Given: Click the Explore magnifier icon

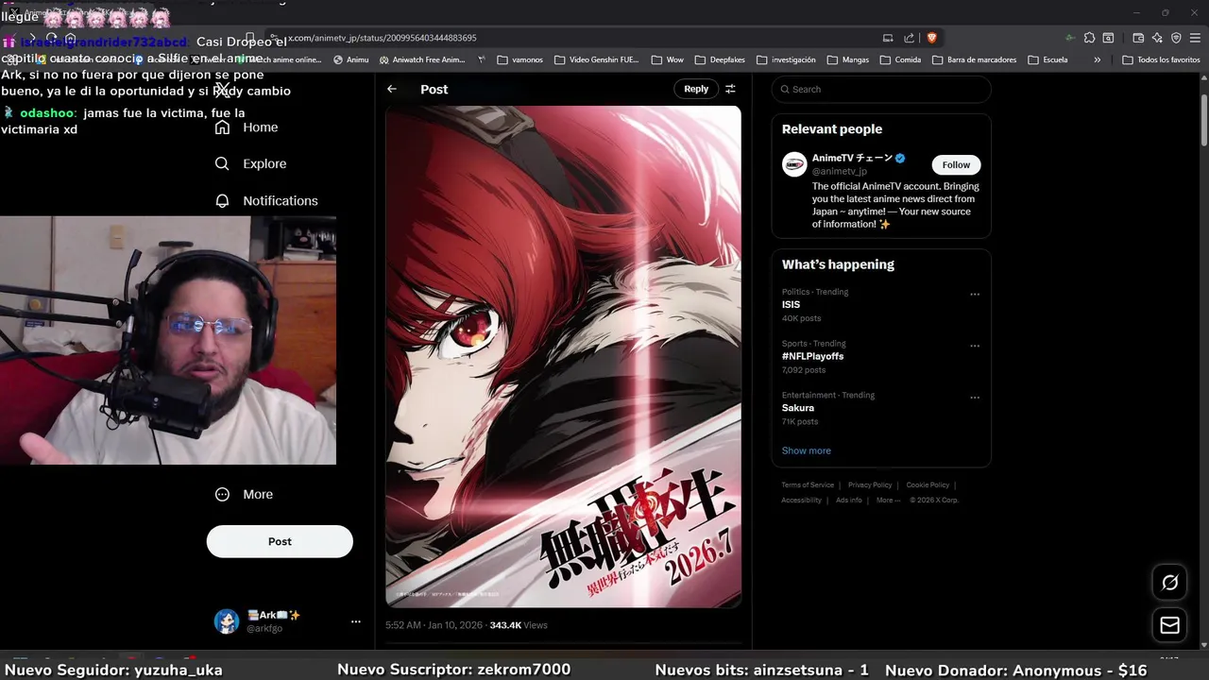Looking at the screenshot, I should [x=222, y=163].
